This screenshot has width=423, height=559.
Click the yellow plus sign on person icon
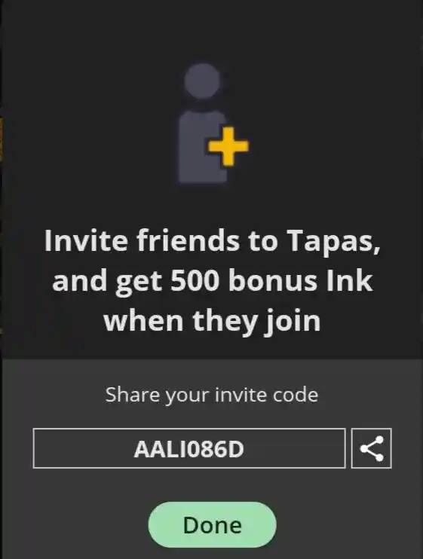point(228,146)
